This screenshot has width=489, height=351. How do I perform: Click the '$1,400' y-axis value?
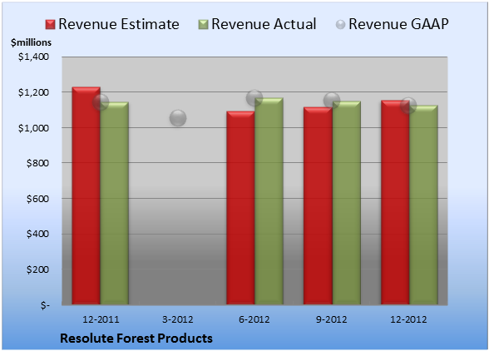tap(33, 57)
